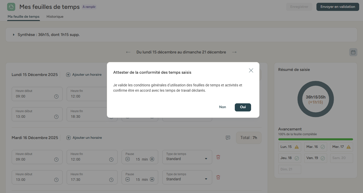
Task: Decrease pause on Tuesday's second slot
Action: [128, 180]
